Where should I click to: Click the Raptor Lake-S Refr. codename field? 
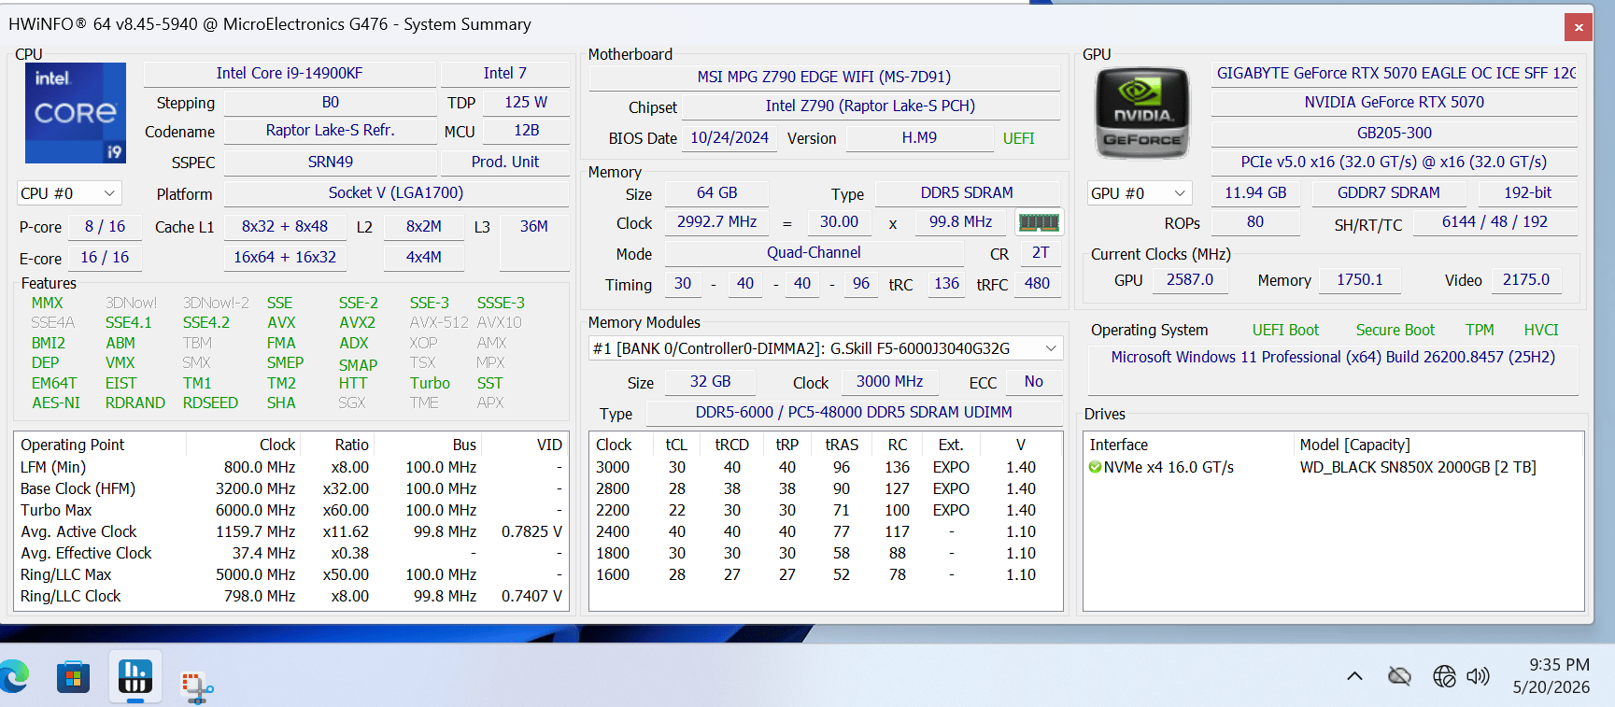point(330,131)
